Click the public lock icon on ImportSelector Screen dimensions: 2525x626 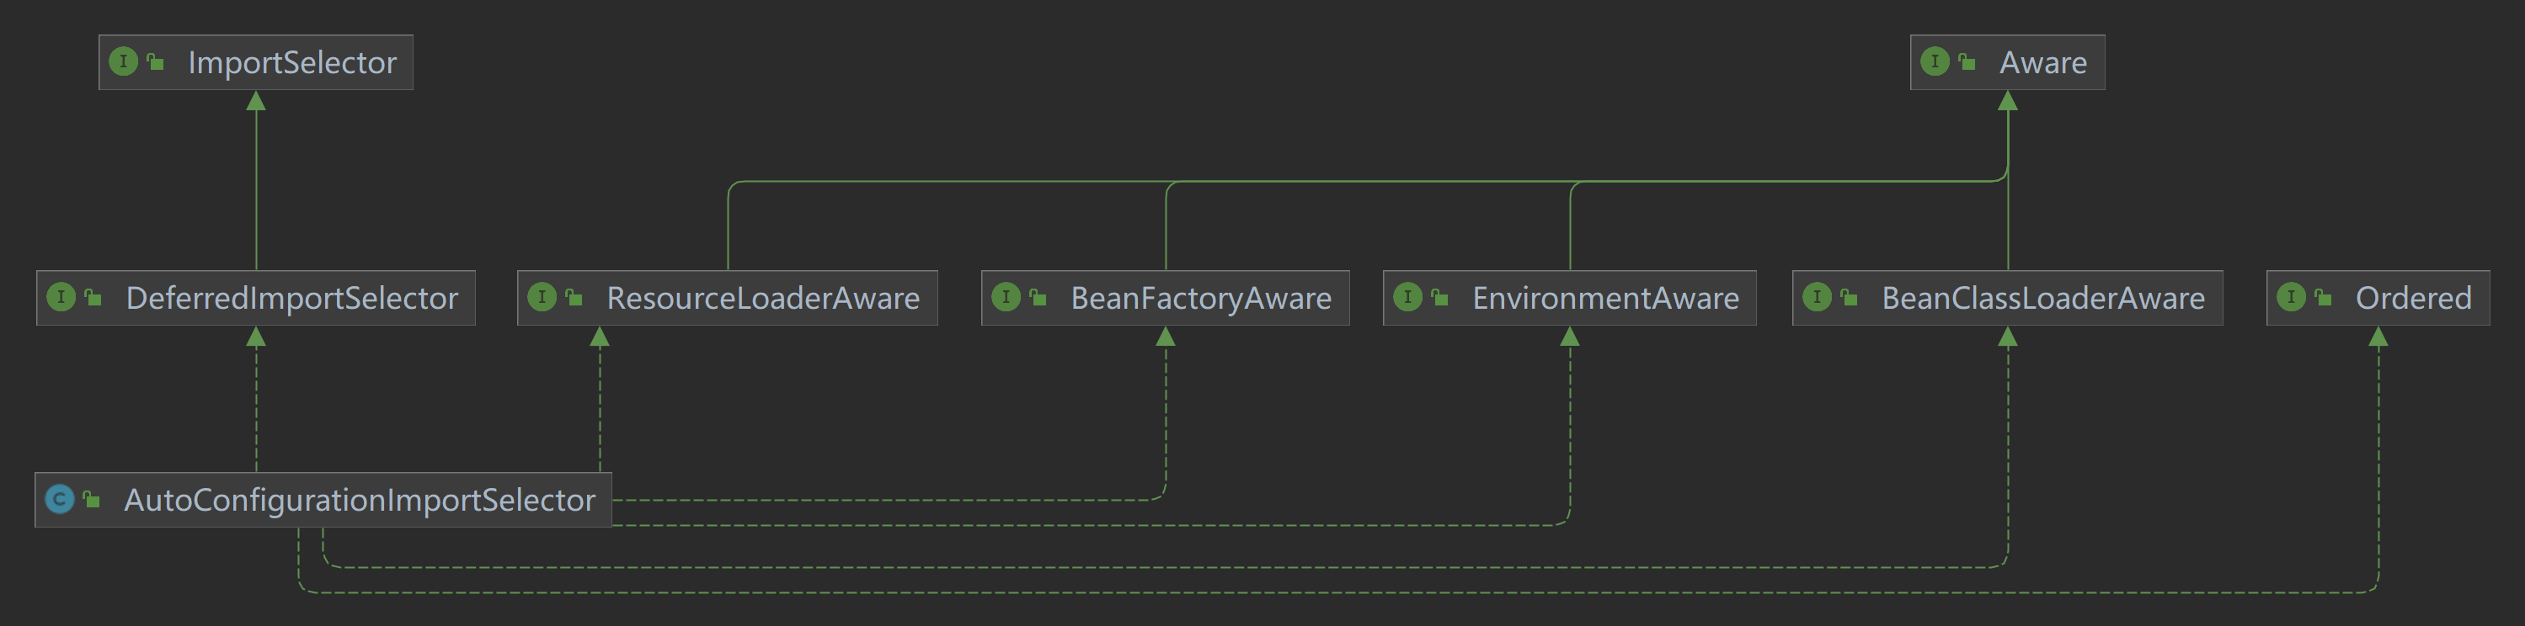coord(155,61)
